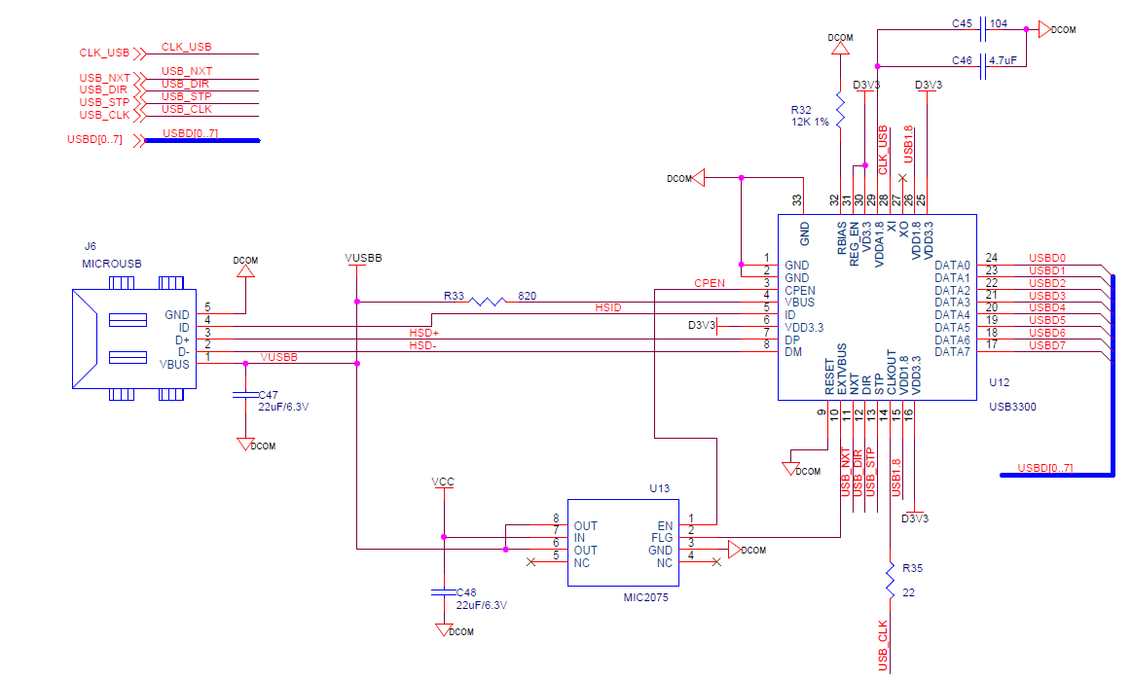Viewport: 1132px width, 679px height.
Task: Click the USB_NXT off-page port label
Action: coord(104,77)
